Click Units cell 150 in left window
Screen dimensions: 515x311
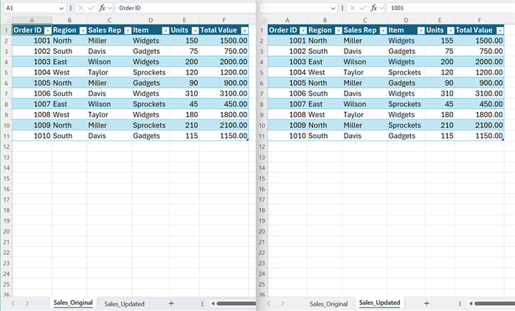(x=184, y=41)
